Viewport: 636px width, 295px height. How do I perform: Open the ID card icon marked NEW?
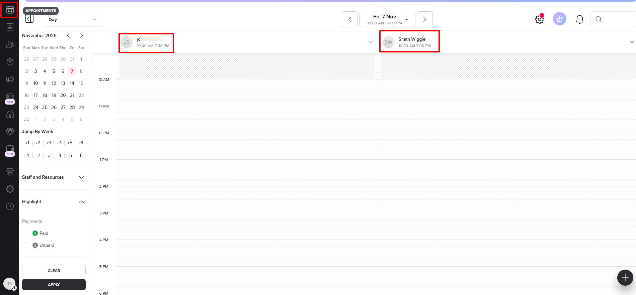pyautogui.click(x=10, y=98)
